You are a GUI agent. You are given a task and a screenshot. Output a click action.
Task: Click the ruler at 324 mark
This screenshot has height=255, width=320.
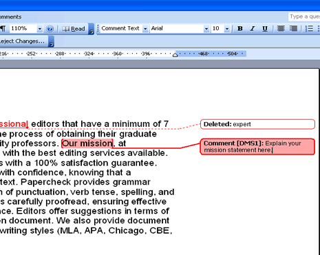89,54
